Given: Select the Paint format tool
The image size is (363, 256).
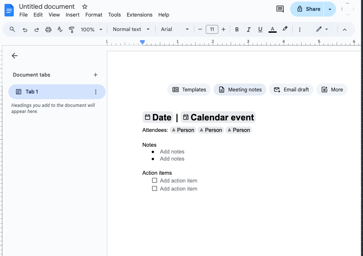Looking at the screenshot, I should 72,29.
